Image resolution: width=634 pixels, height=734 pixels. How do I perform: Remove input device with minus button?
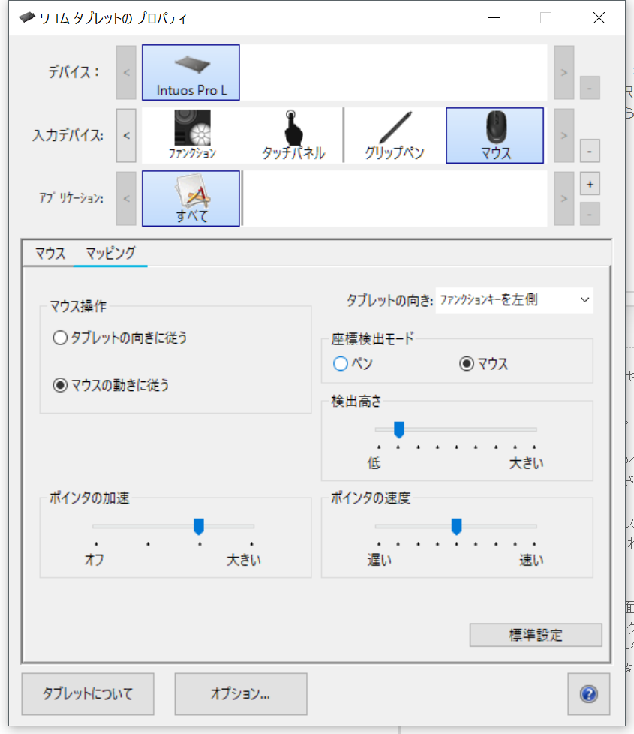[x=590, y=151]
